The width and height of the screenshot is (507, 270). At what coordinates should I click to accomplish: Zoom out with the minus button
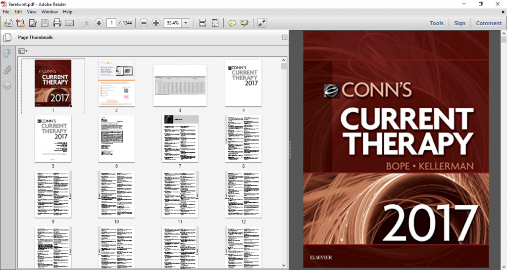144,23
